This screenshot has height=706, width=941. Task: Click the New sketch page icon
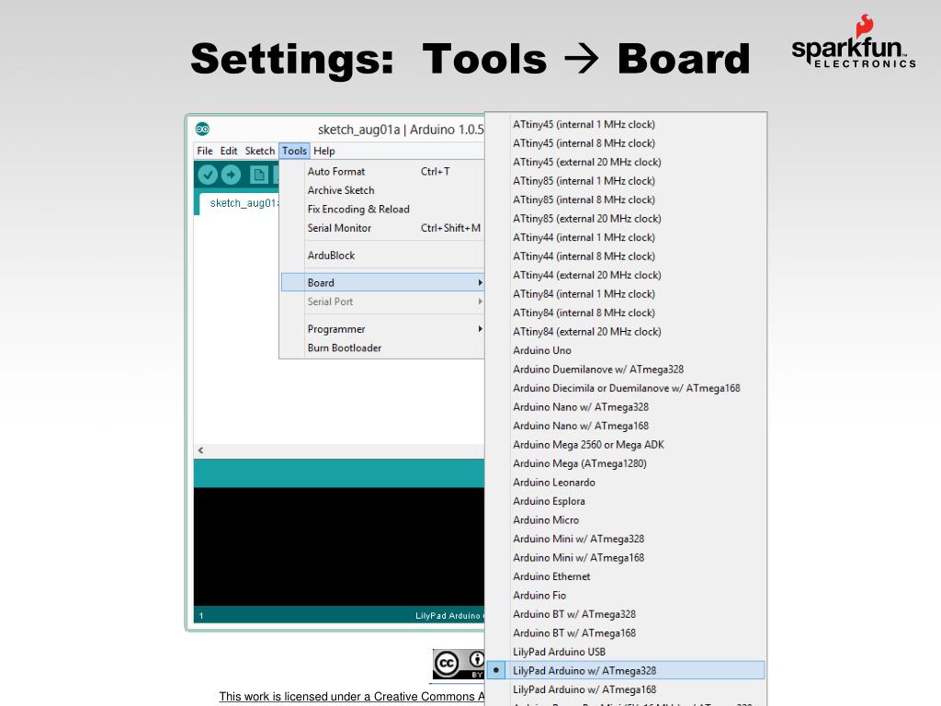(x=258, y=175)
